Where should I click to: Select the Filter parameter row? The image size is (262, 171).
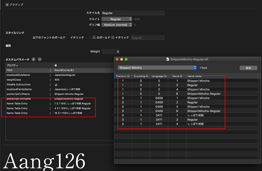[60, 70]
